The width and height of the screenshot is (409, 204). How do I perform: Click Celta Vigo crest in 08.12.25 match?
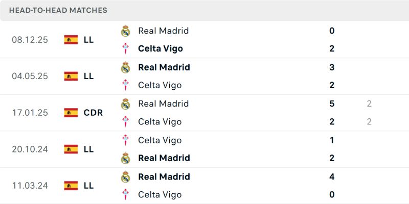pos(125,49)
